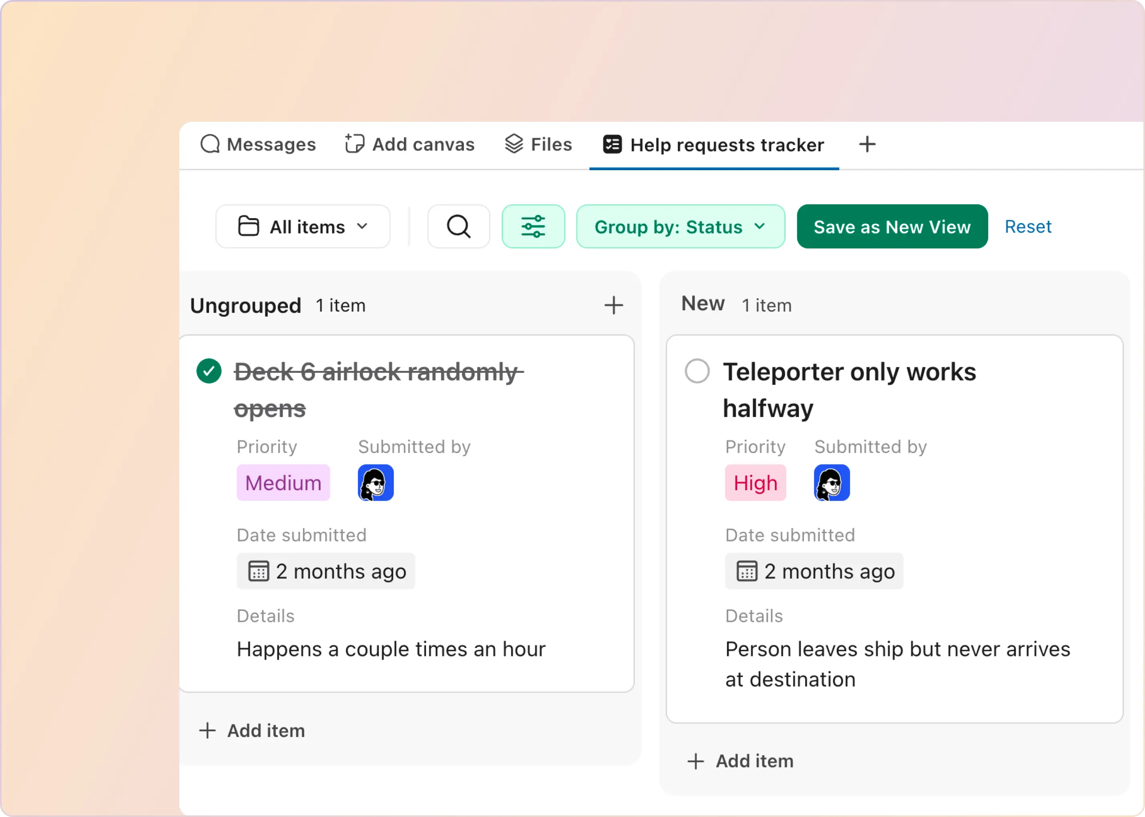Click the Help requests tracker list icon
The height and width of the screenshot is (817, 1145).
(x=611, y=145)
